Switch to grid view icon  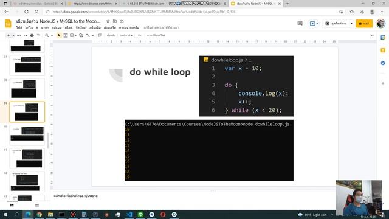[x=37, y=206]
